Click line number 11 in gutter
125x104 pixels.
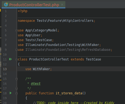tap(5, 59)
